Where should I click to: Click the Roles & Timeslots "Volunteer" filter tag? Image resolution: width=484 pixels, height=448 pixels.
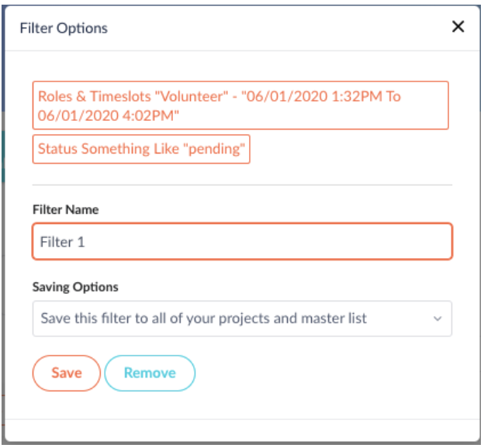[x=240, y=105]
